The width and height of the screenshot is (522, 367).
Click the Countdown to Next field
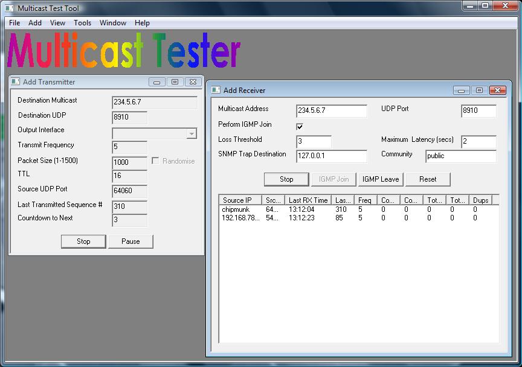[130, 220]
